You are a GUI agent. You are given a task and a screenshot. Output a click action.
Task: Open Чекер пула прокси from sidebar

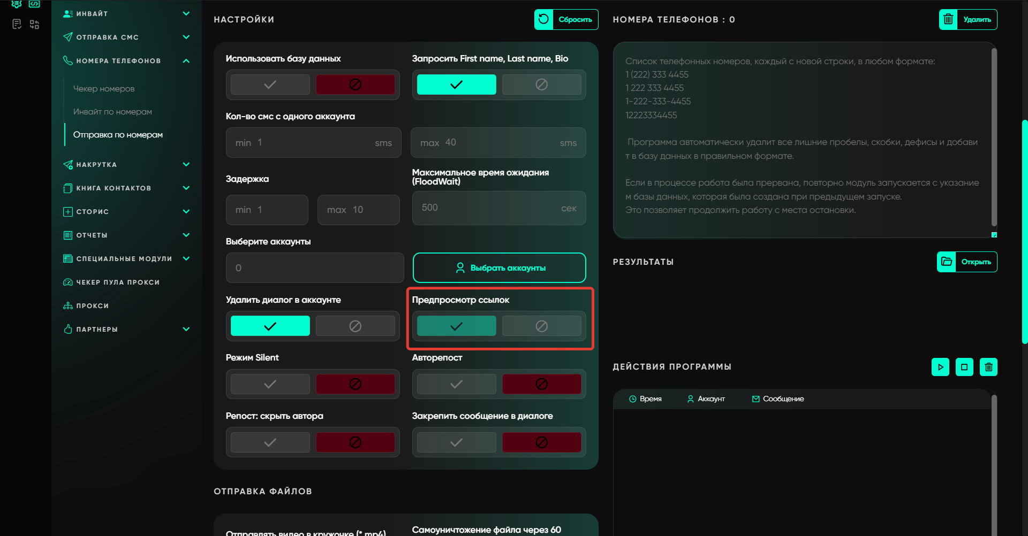click(117, 282)
